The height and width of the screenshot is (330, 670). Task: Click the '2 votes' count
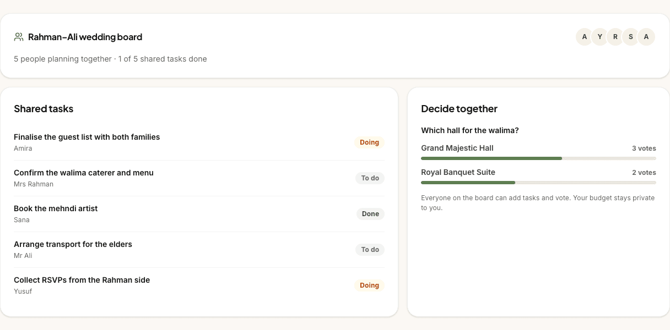[x=644, y=173]
